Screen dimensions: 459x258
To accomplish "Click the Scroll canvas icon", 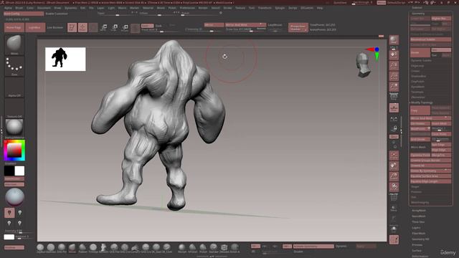I will point(394,55).
